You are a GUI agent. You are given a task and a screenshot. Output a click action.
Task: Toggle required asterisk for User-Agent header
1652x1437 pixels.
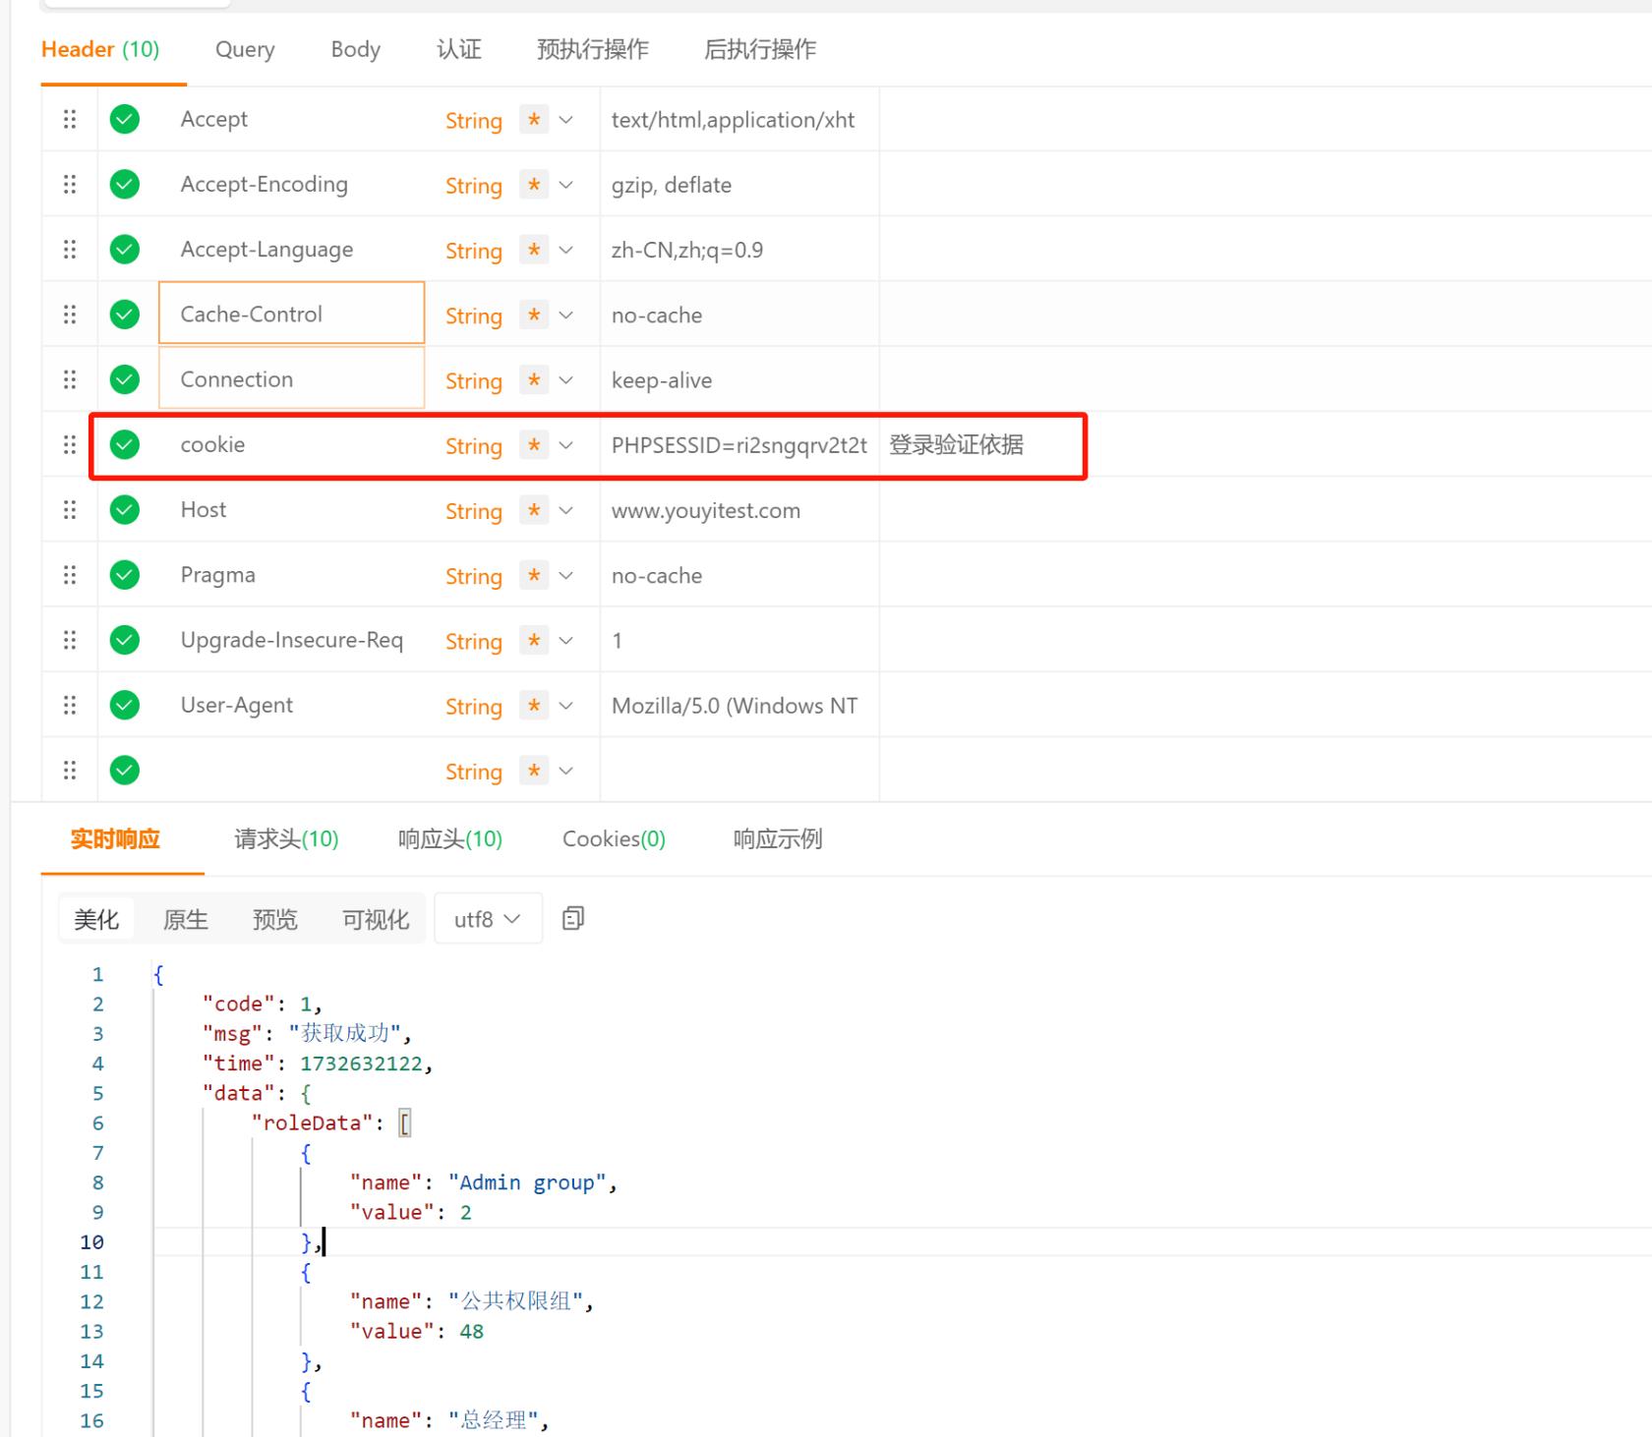(x=534, y=705)
